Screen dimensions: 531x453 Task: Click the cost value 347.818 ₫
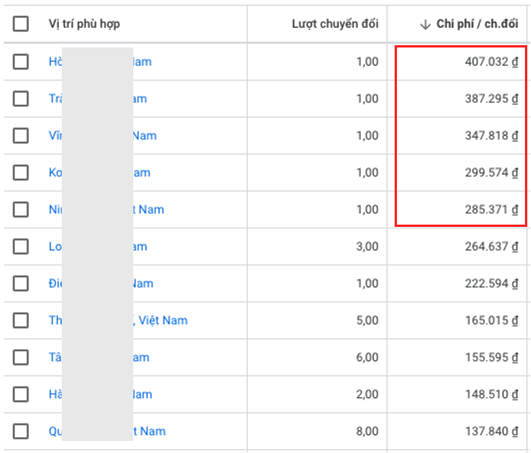(x=491, y=136)
